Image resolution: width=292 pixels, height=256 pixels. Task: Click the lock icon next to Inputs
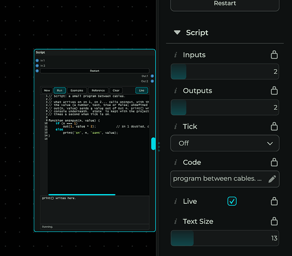(274, 55)
